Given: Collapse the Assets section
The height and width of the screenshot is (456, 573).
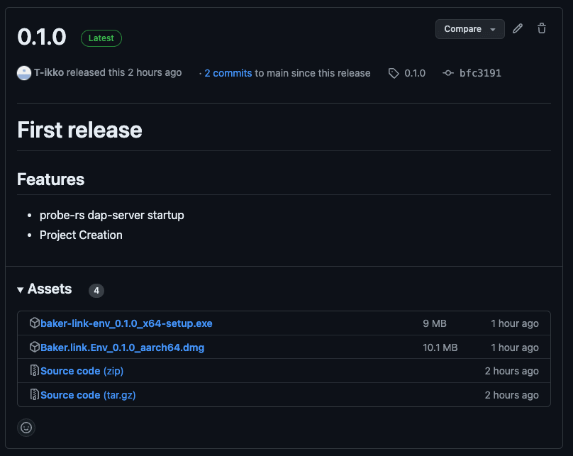Looking at the screenshot, I should (19, 289).
